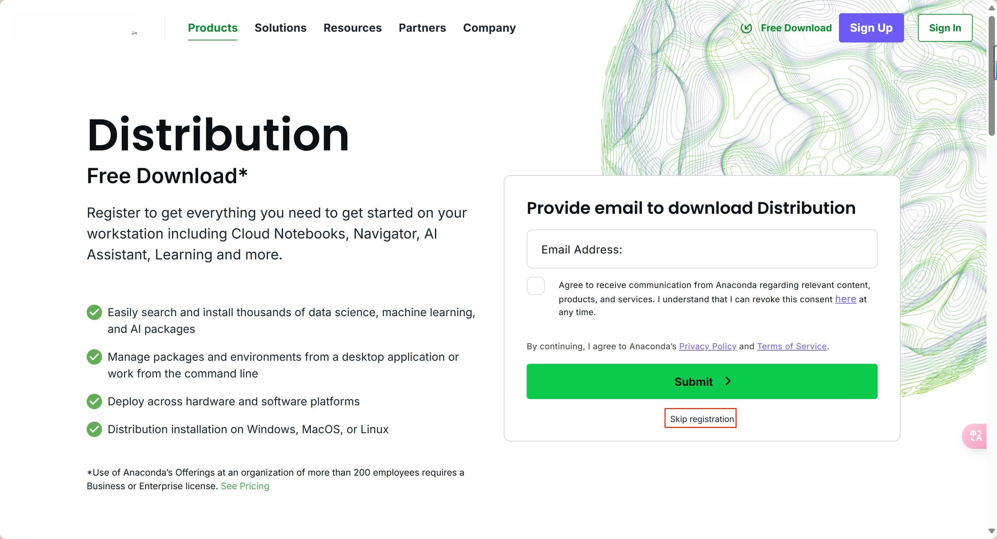Click the Free Download link in header
The height and width of the screenshot is (539, 997).
pos(796,28)
